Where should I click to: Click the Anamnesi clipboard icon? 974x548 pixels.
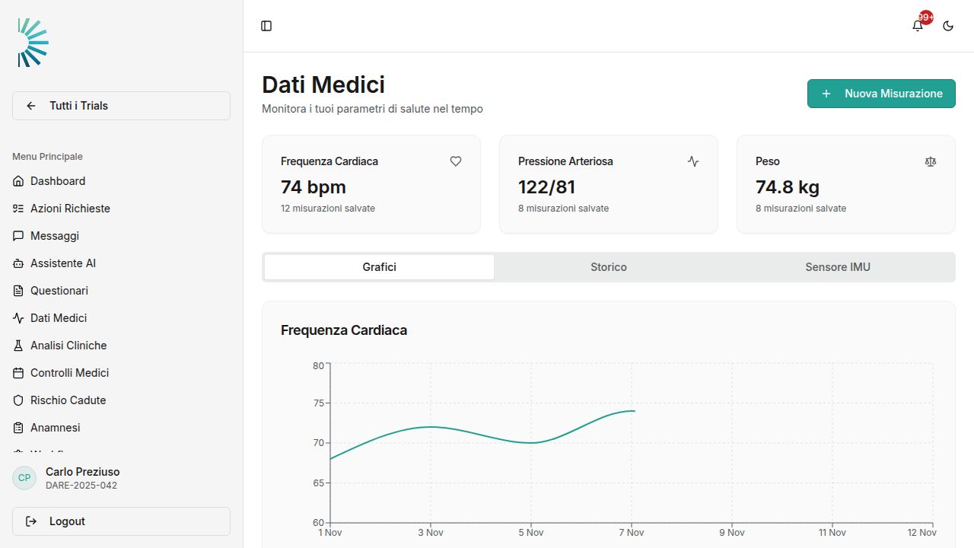coord(18,428)
